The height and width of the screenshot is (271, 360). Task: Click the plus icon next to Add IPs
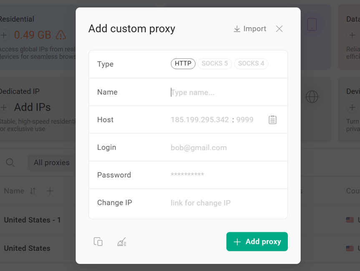pos(4,108)
